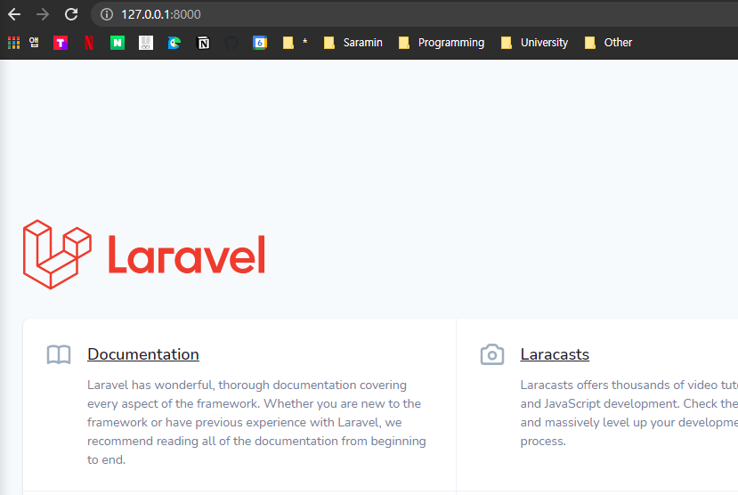The image size is (738, 495).
Task: Reload the page with the refresh icon
Action: click(x=71, y=14)
